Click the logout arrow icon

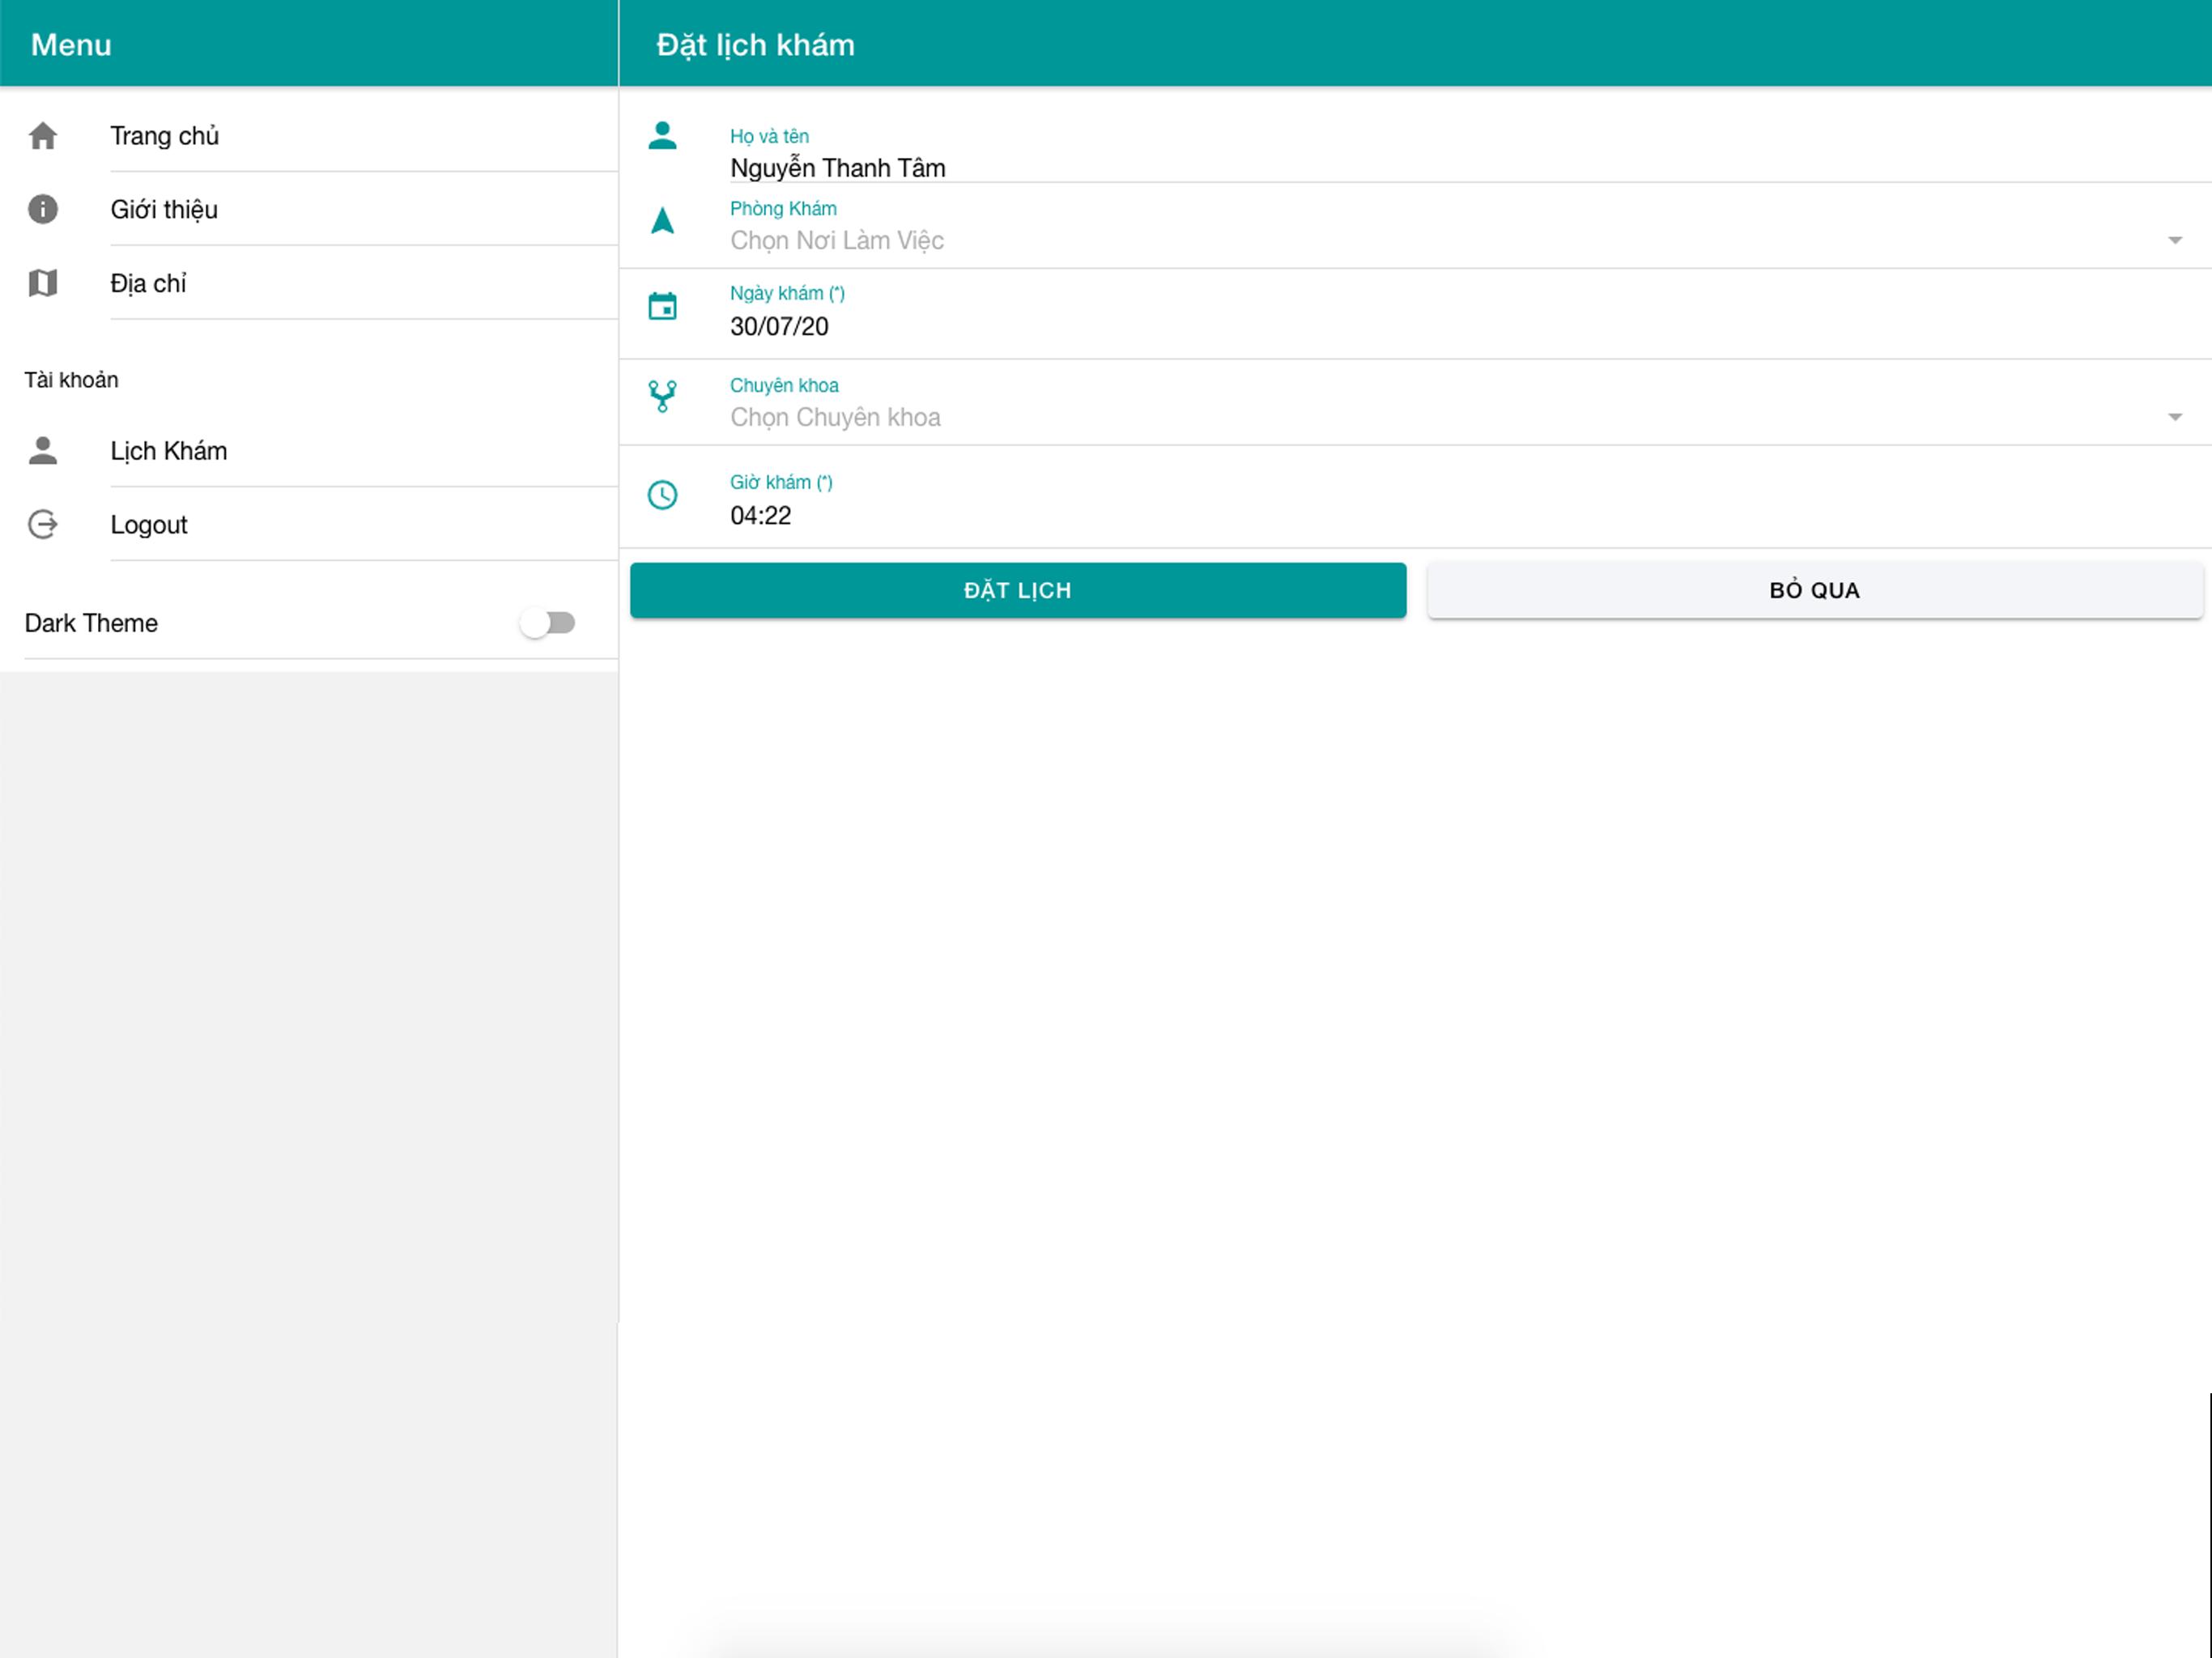pos(43,524)
